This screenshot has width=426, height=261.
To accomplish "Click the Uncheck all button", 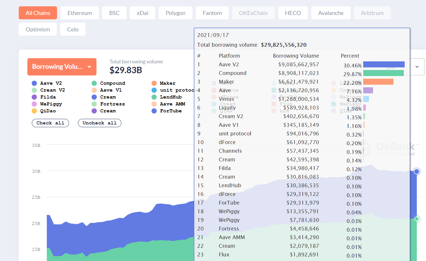I will (100, 123).
